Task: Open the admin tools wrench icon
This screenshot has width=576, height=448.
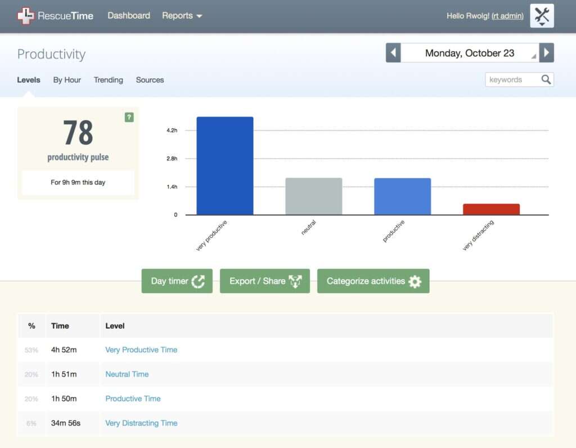Action: (x=541, y=16)
